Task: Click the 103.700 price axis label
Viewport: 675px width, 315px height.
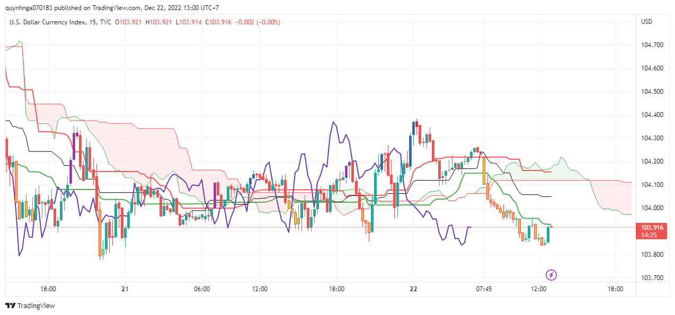Action: tap(652, 278)
